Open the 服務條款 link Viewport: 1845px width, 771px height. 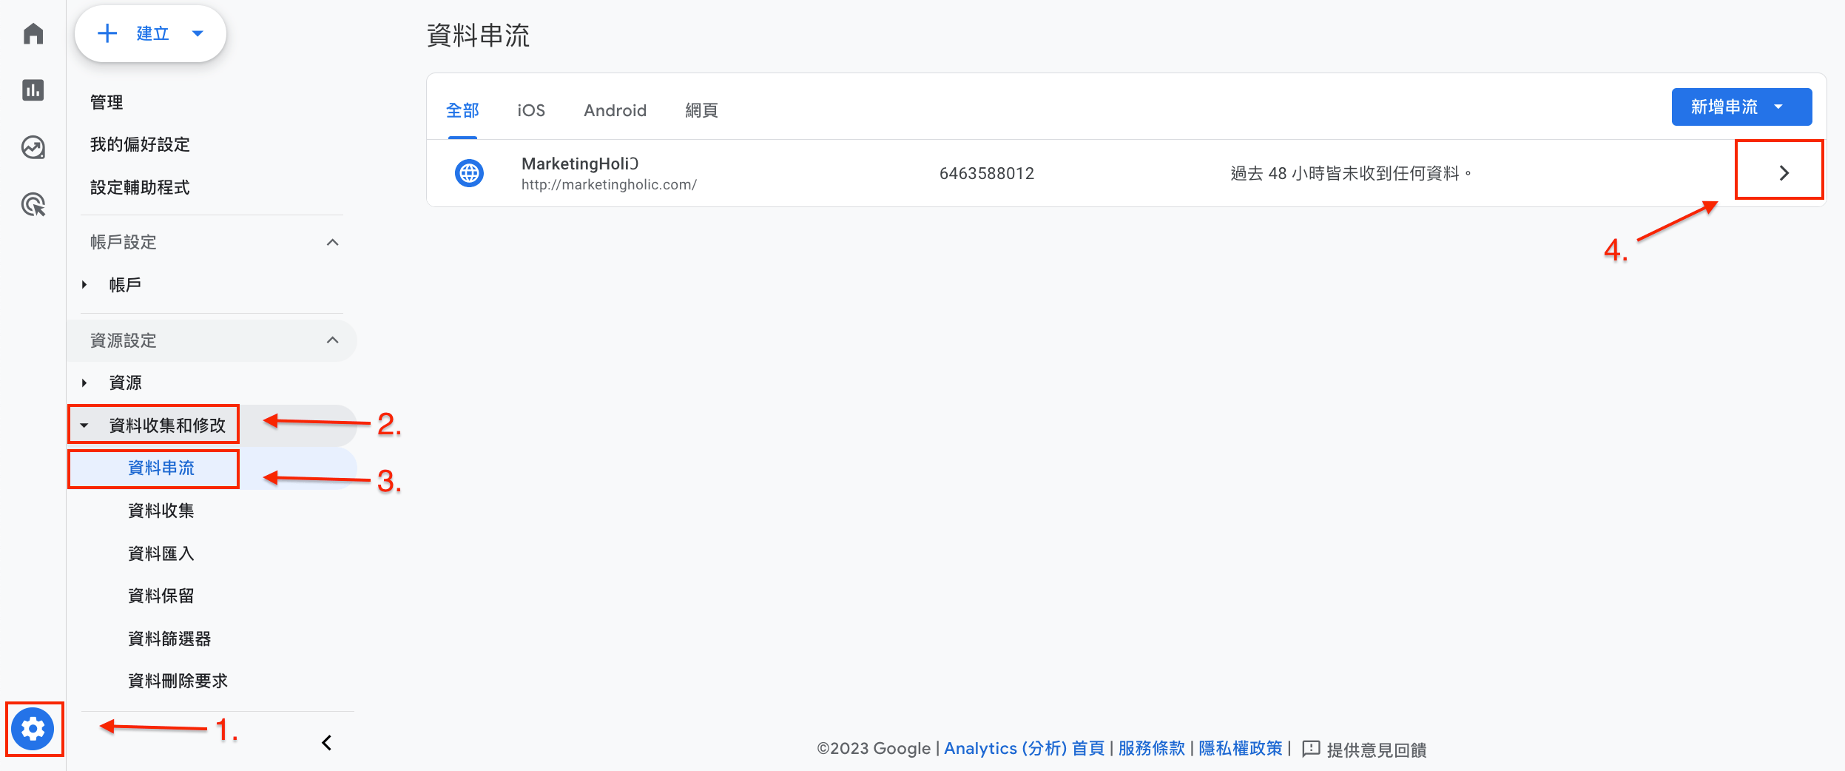click(1151, 749)
